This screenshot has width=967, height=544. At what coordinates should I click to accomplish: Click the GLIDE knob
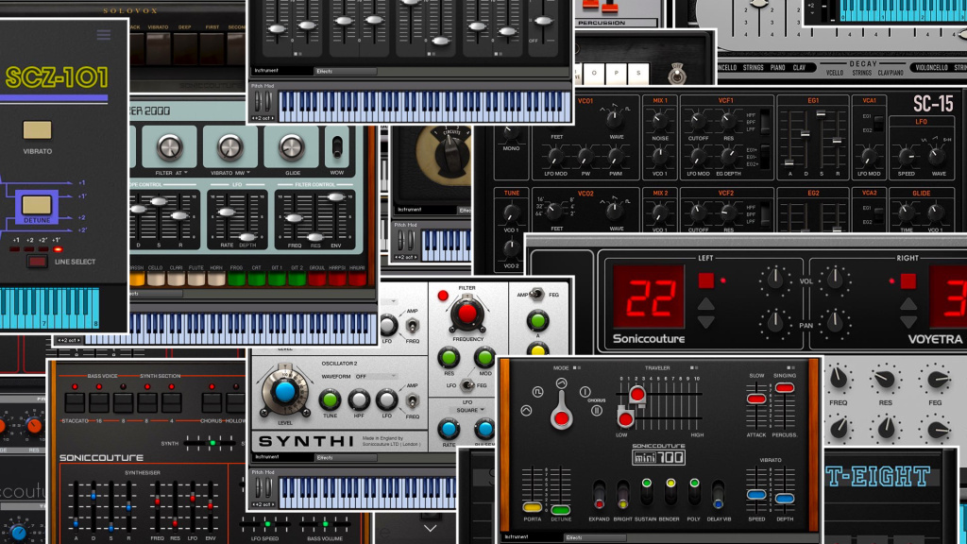point(291,147)
